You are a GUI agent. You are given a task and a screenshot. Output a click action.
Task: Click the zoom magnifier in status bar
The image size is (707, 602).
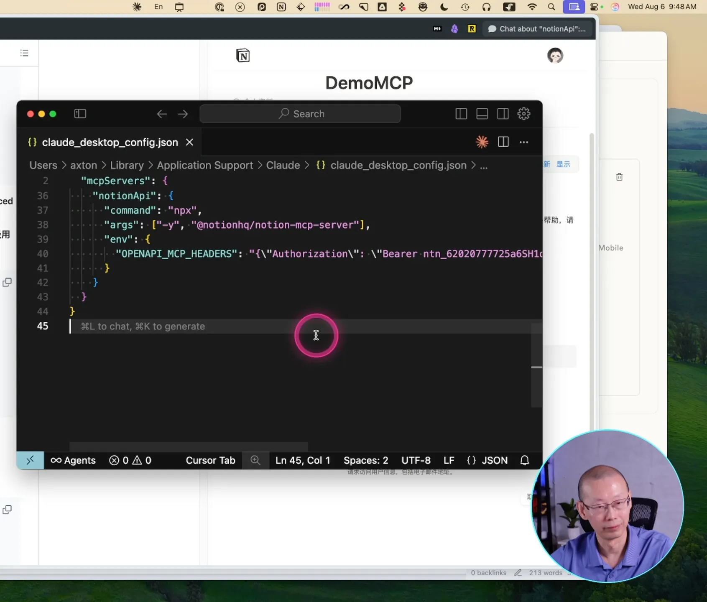pyautogui.click(x=255, y=460)
